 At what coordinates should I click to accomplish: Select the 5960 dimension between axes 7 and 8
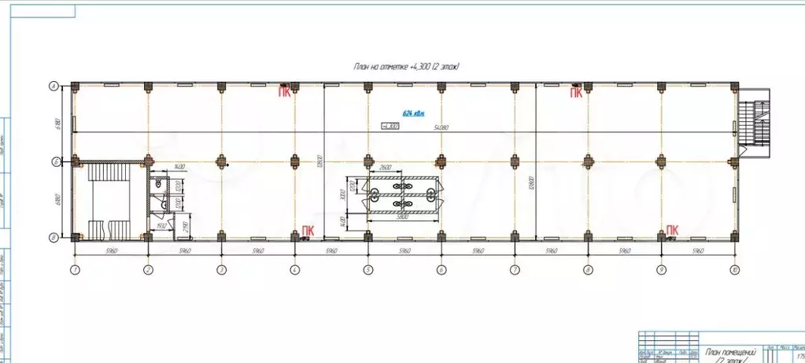click(x=552, y=251)
